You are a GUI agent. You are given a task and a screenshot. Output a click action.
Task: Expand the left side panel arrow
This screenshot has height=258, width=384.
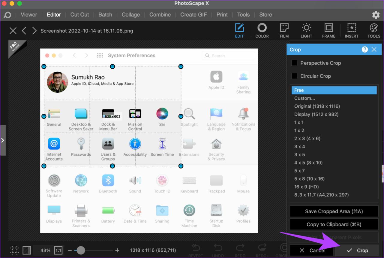coord(3,140)
